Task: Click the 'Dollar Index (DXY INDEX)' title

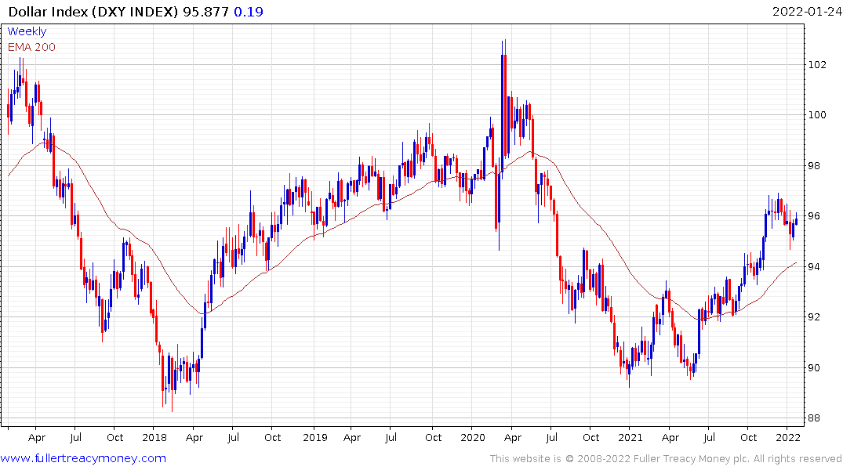Action: 93,11
